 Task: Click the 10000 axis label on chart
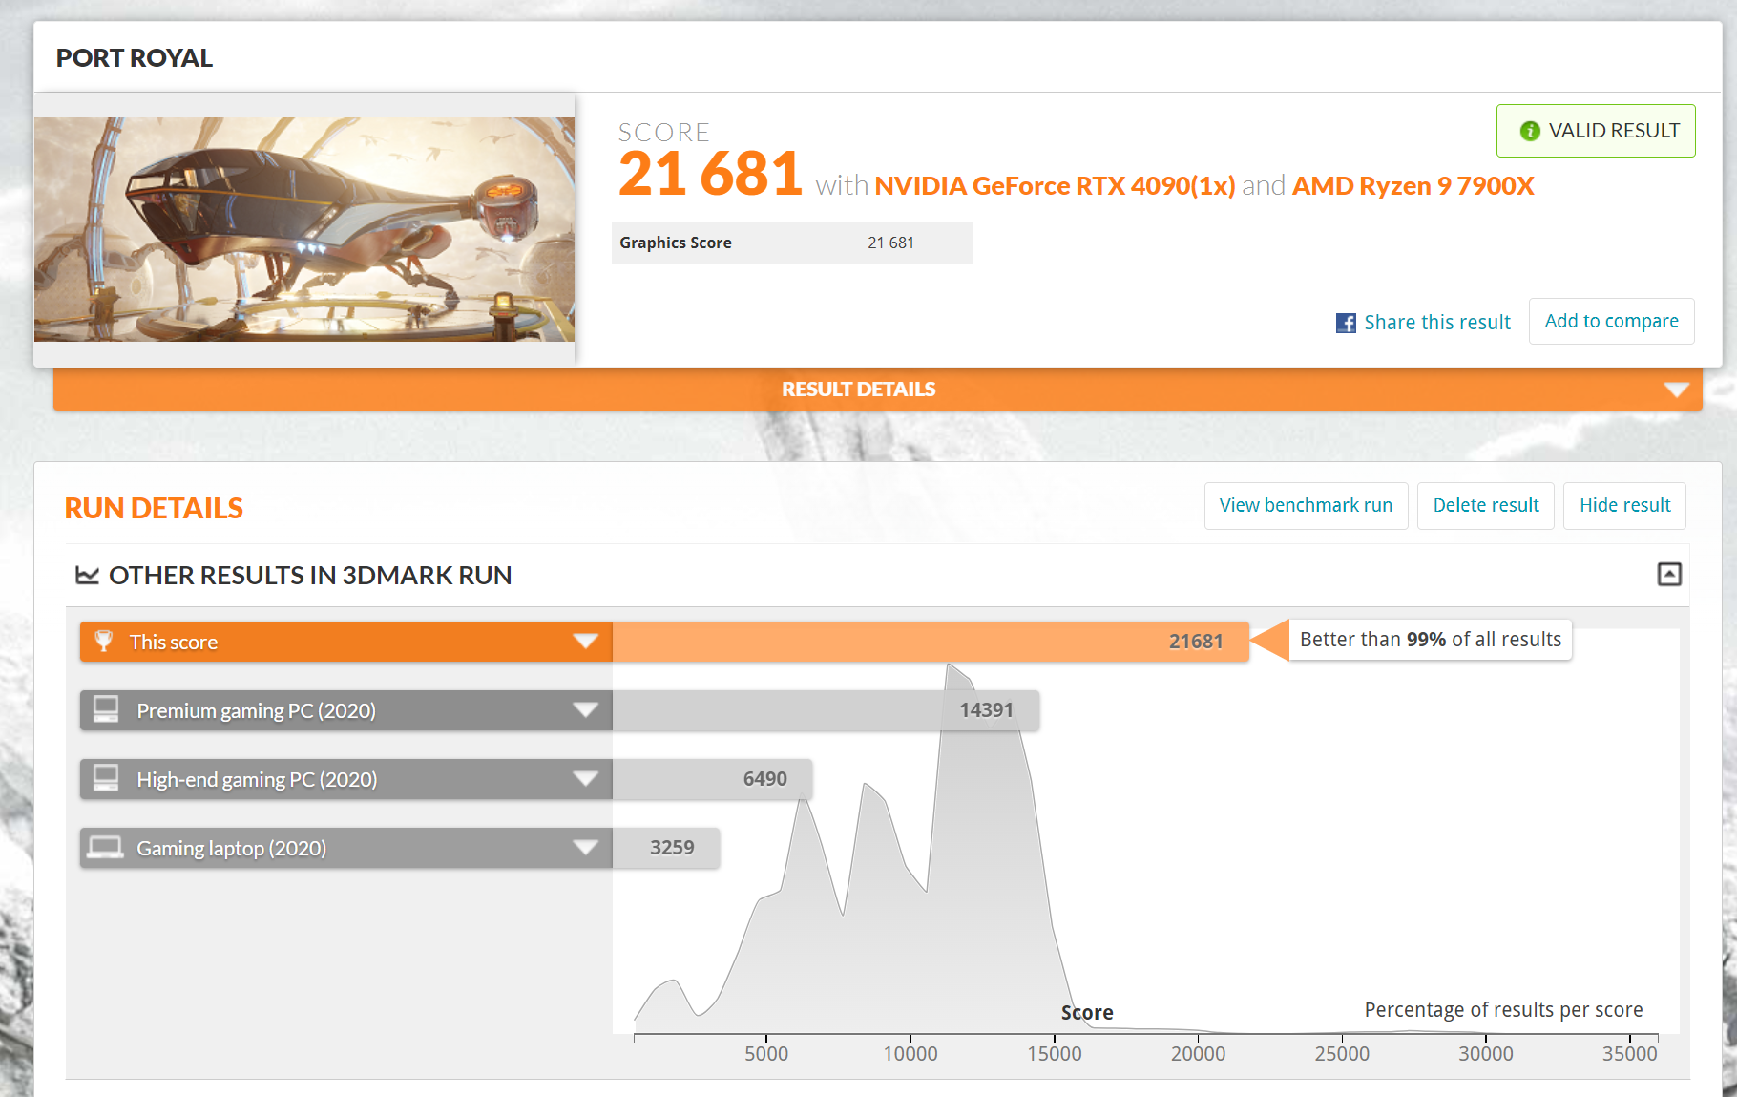[910, 1054]
